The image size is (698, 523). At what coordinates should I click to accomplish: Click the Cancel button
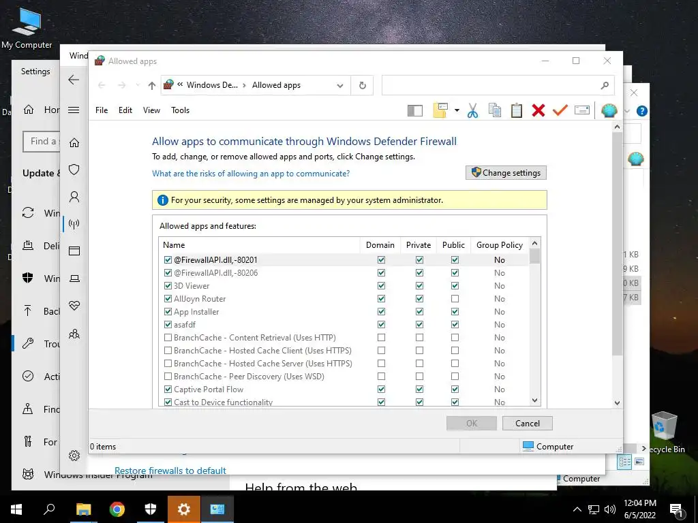528,424
